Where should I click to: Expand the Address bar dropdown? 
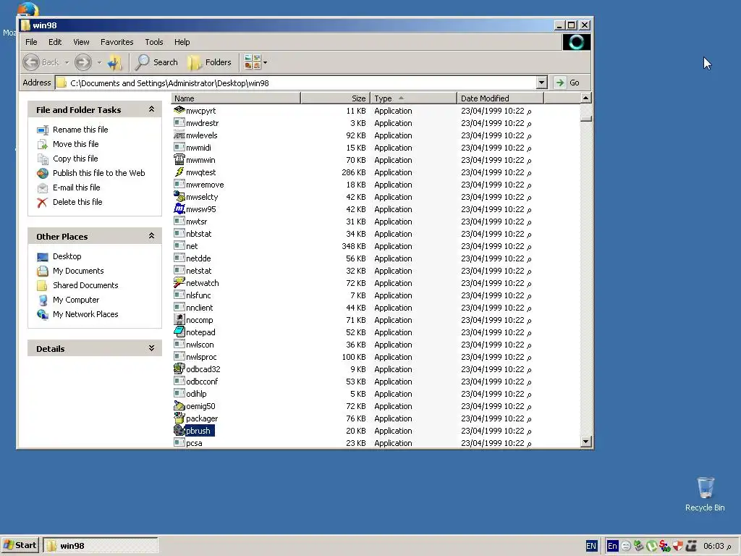(x=541, y=83)
